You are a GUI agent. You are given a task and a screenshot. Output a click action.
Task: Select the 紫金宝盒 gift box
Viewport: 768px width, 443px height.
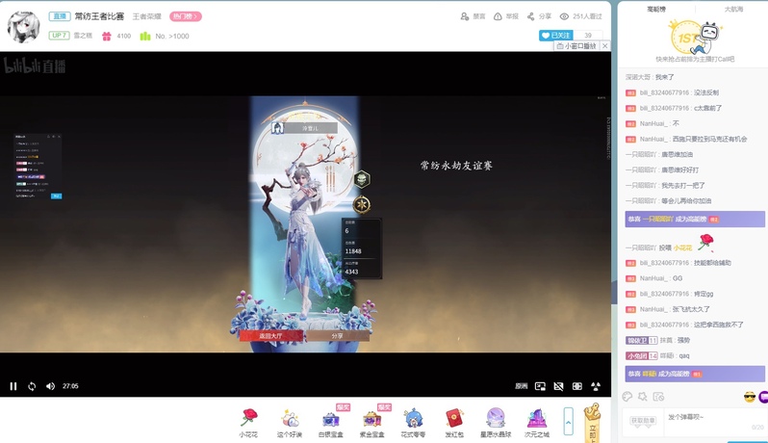372,423
